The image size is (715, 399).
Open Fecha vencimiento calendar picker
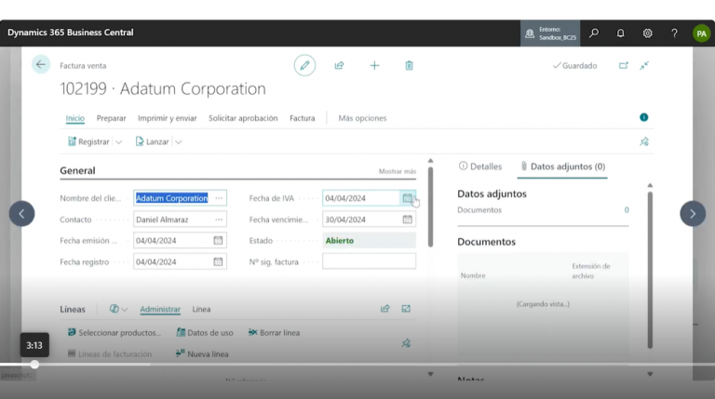[407, 219]
